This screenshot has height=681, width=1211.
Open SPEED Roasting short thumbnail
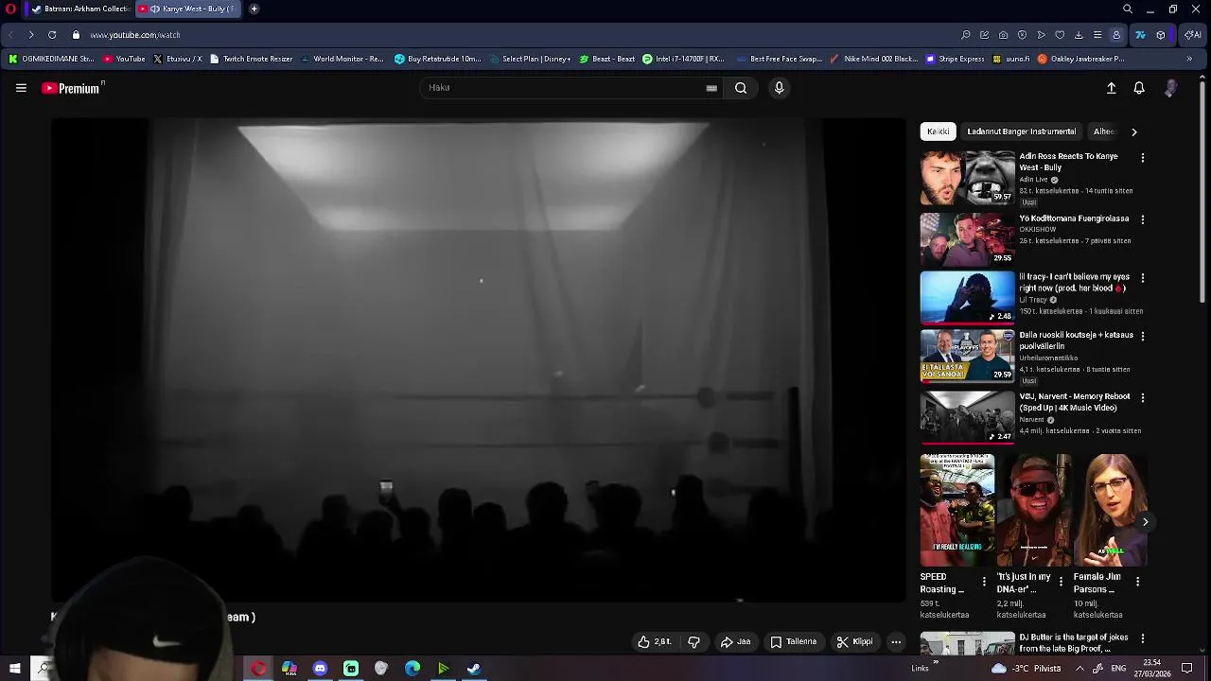957,510
